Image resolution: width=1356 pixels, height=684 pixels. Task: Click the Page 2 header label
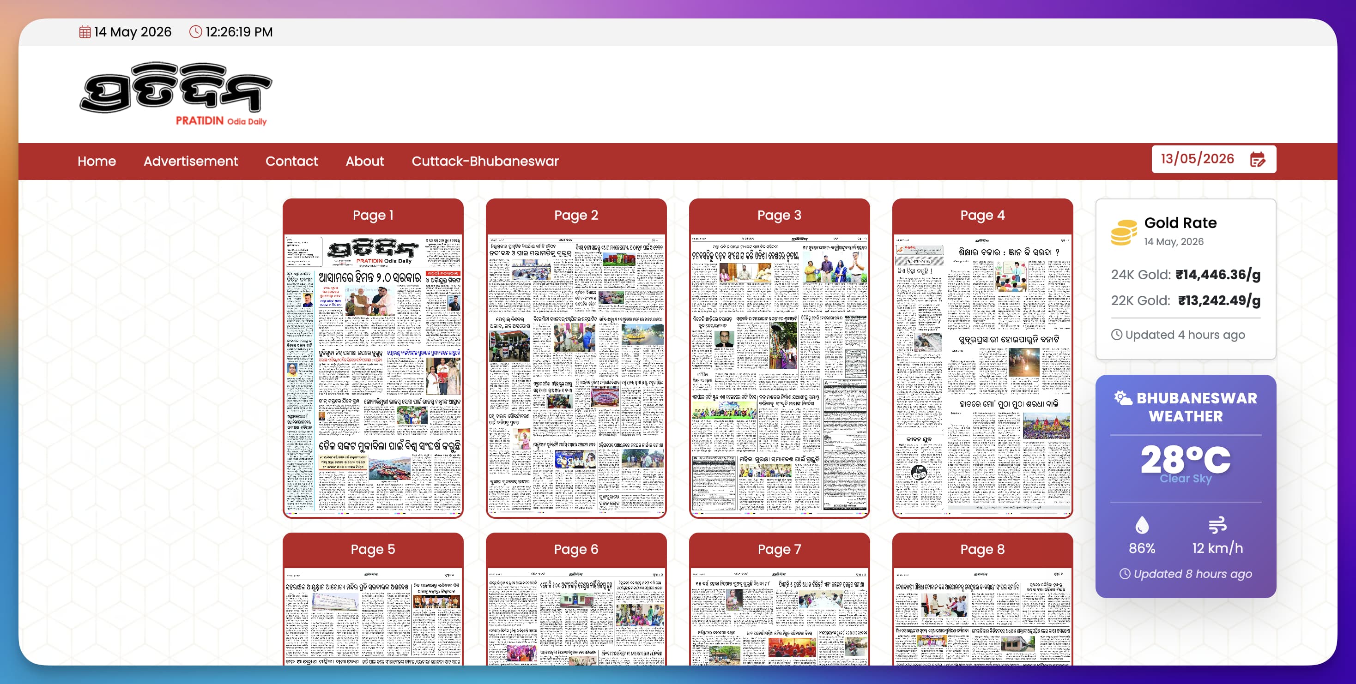(x=576, y=215)
